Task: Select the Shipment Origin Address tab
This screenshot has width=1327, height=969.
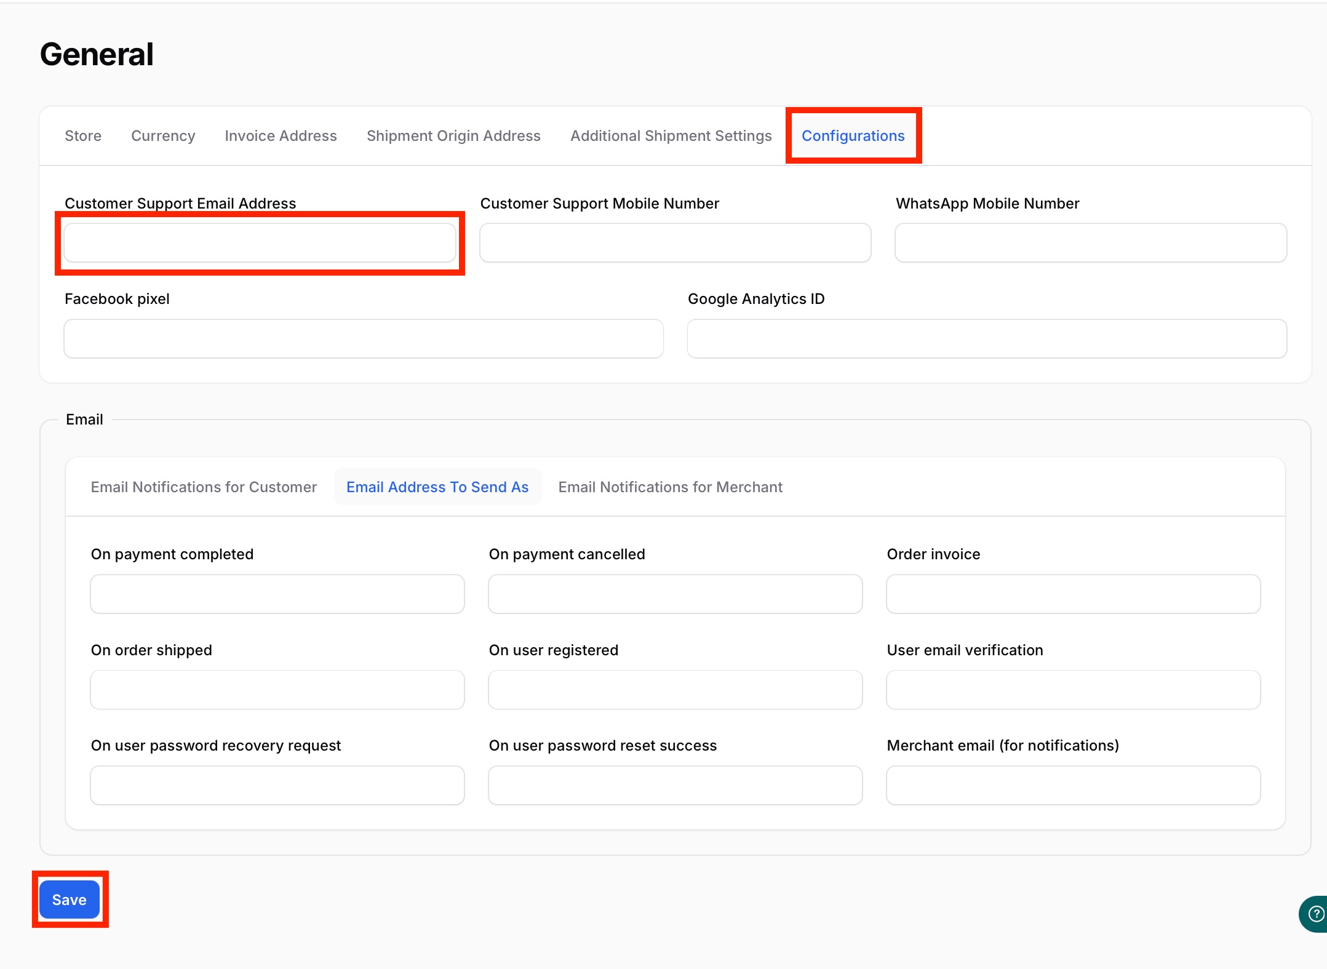Action: (x=453, y=136)
